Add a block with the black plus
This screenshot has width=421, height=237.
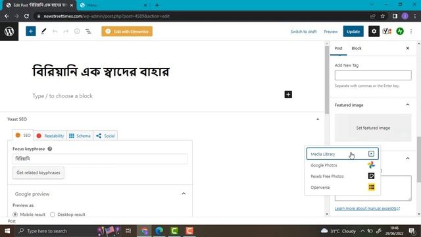[x=288, y=95]
